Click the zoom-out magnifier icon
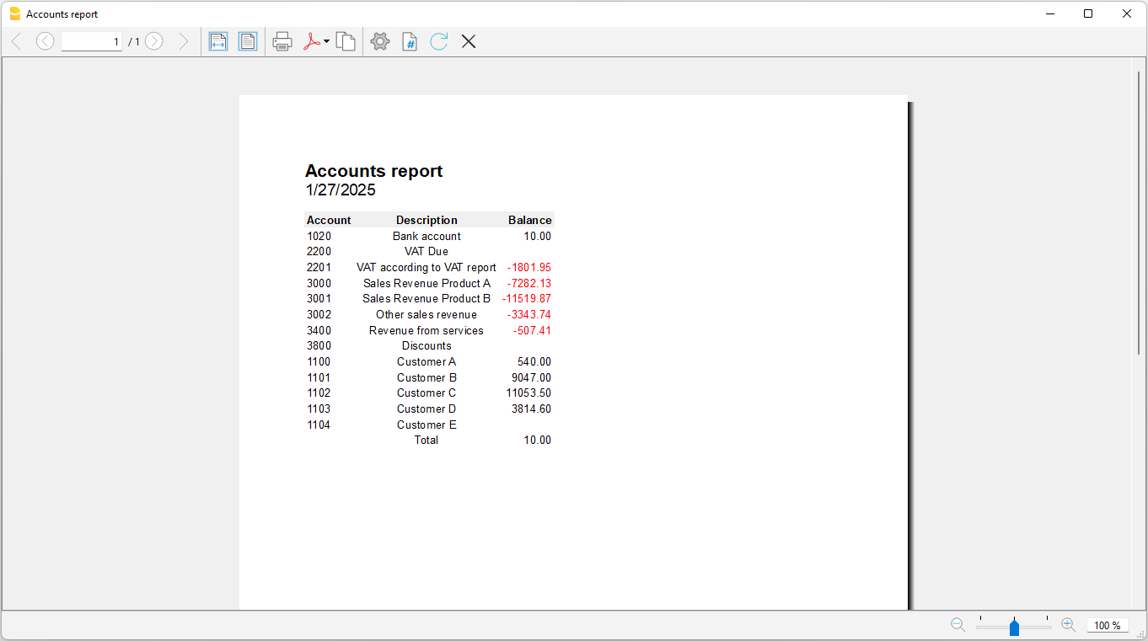The image size is (1148, 641). pyautogui.click(x=958, y=625)
